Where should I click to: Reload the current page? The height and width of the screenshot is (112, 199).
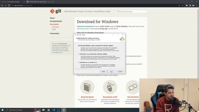9,6
